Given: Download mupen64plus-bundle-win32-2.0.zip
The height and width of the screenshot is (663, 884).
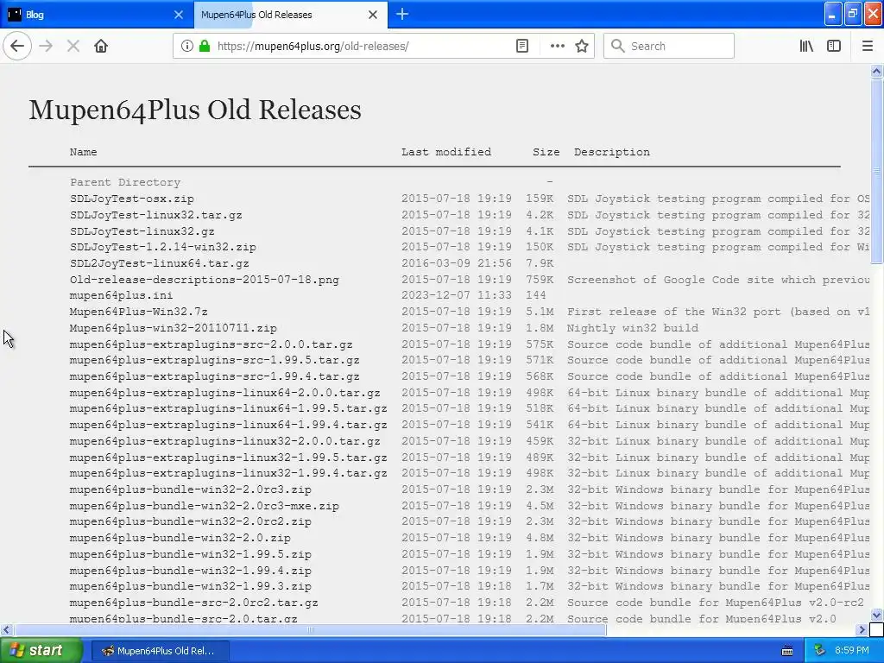Looking at the screenshot, I should click(x=180, y=539).
